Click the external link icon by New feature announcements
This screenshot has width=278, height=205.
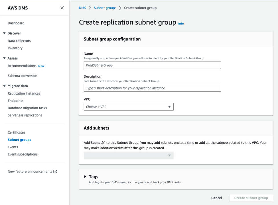pyautogui.click(x=55, y=171)
